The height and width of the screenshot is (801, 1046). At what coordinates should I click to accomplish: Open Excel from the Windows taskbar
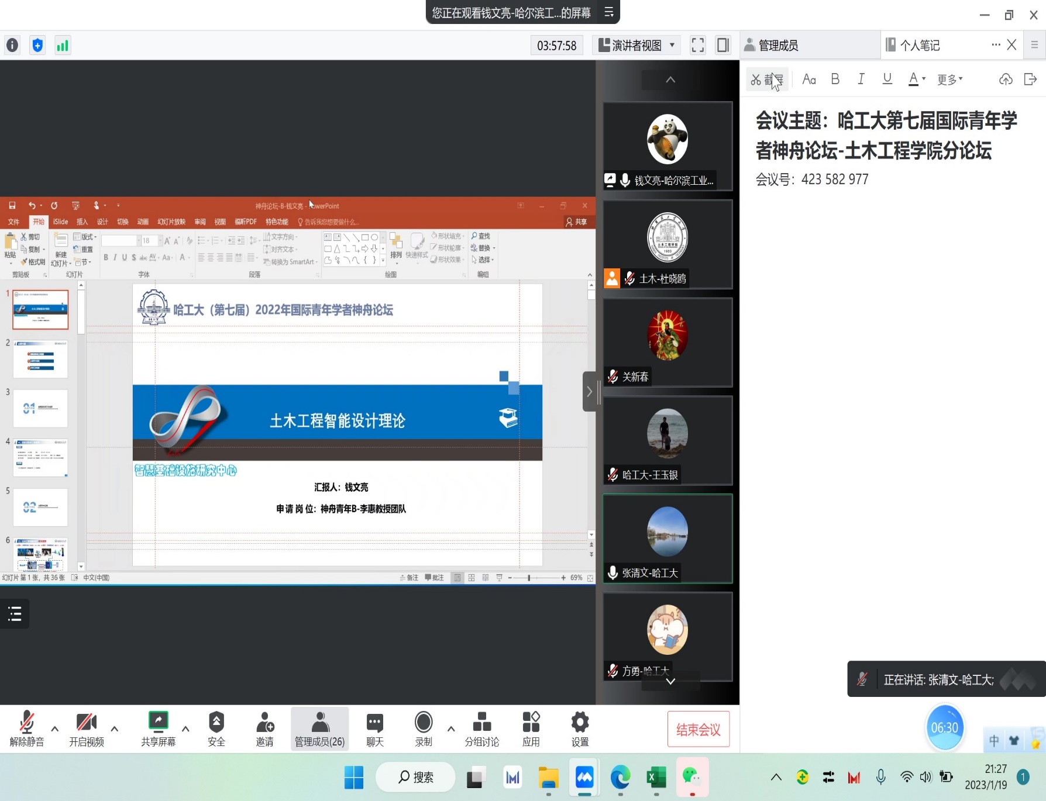point(656,777)
